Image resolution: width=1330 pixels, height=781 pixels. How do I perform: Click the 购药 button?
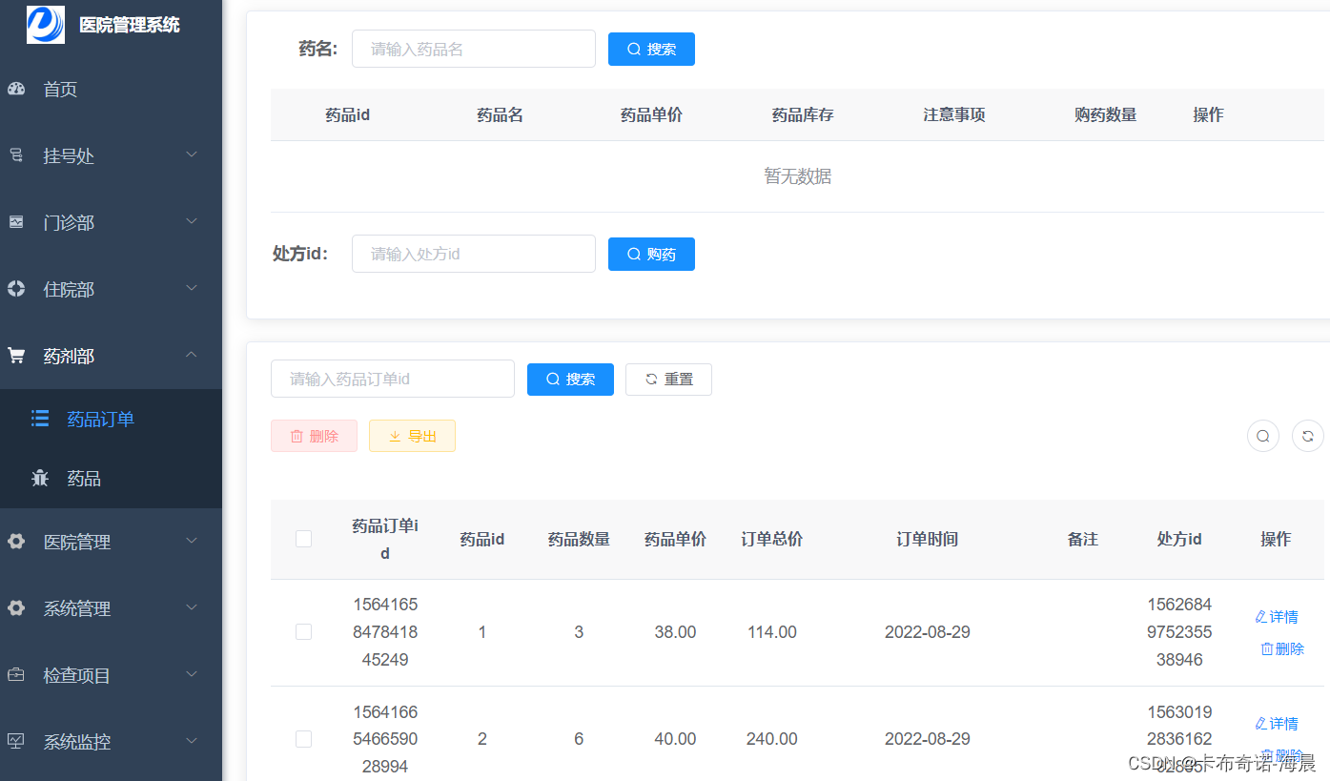tap(651, 254)
